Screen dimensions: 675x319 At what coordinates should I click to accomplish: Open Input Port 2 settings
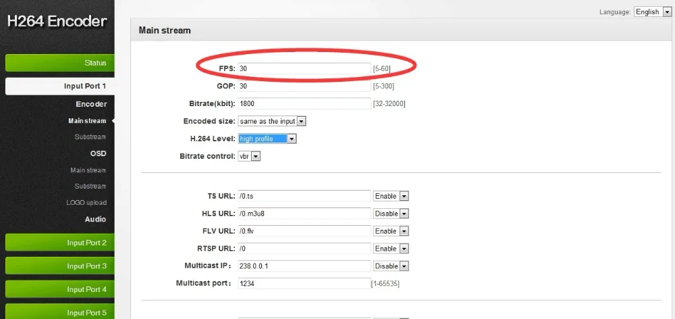[x=60, y=243]
